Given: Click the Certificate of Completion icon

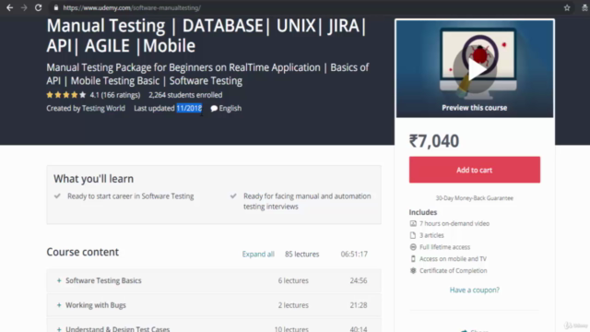Looking at the screenshot, I should click(x=413, y=270).
